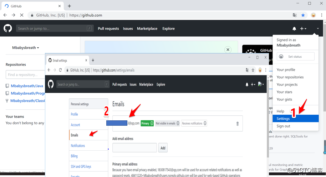The height and width of the screenshot is (177, 326).
Task: Click bookmark star in Email settings window
Action: tap(253, 70)
